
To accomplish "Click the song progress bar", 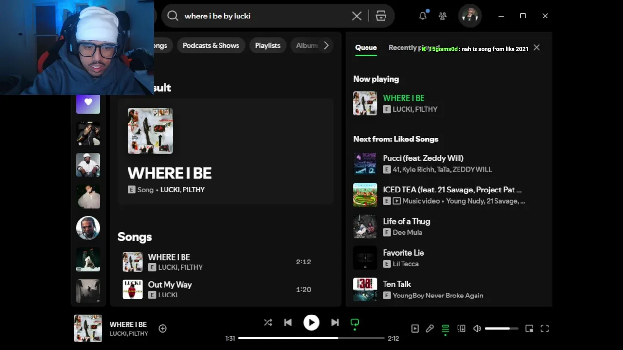I will coord(311,338).
